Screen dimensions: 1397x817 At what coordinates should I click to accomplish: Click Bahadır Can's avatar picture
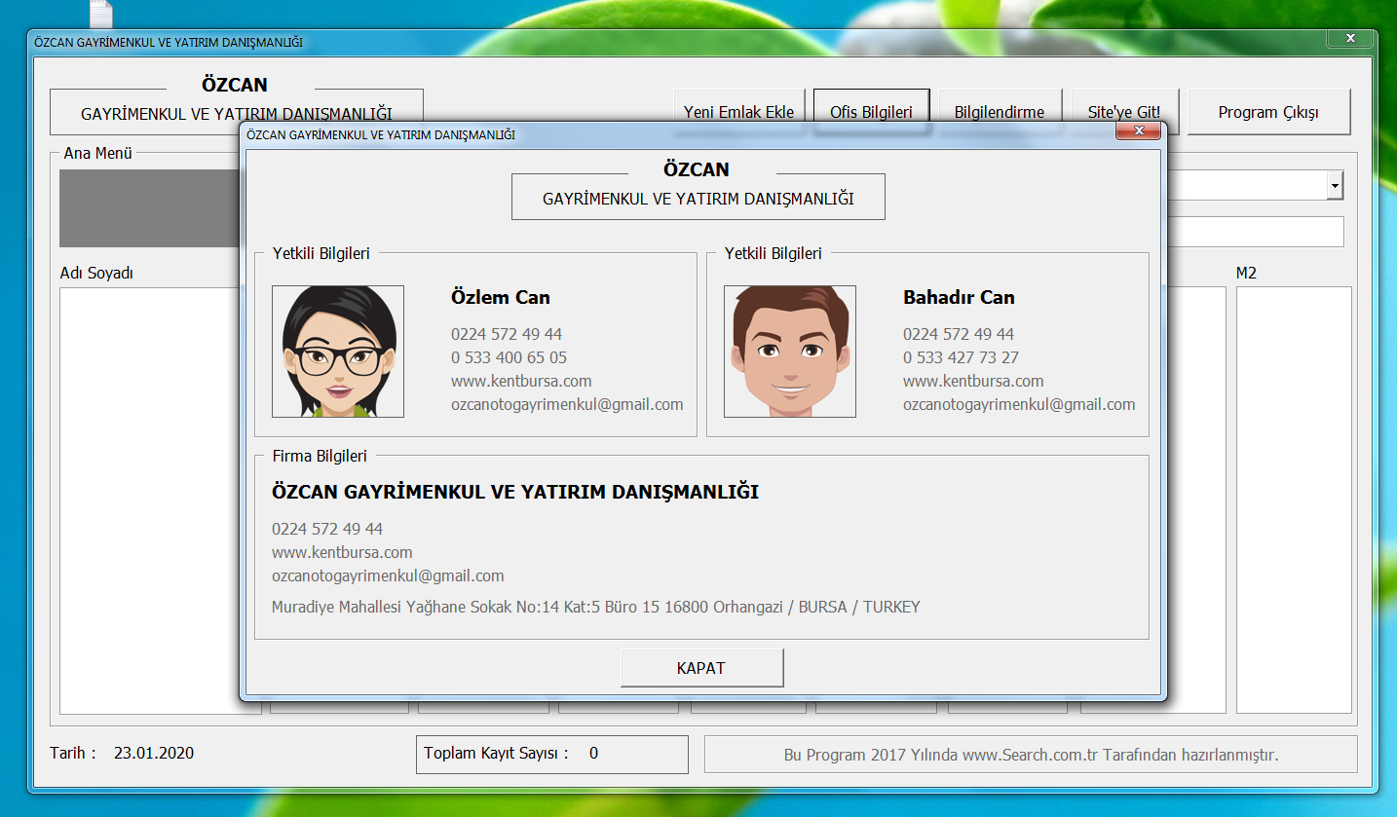[790, 352]
